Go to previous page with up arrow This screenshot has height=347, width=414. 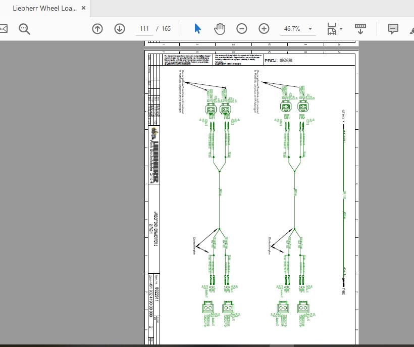[x=97, y=29]
